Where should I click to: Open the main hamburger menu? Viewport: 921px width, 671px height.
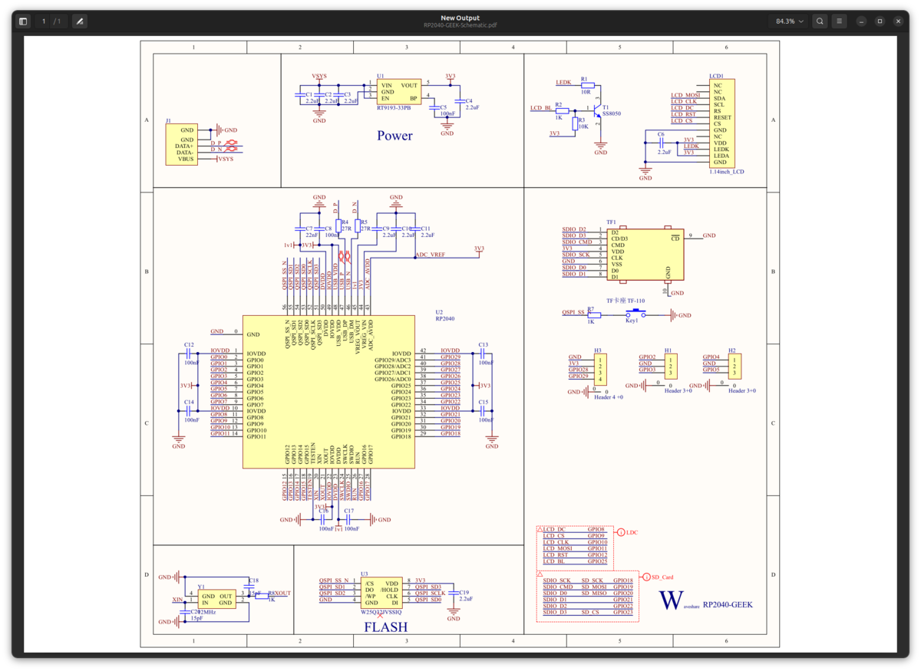pyautogui.click(x=840, y=21)
